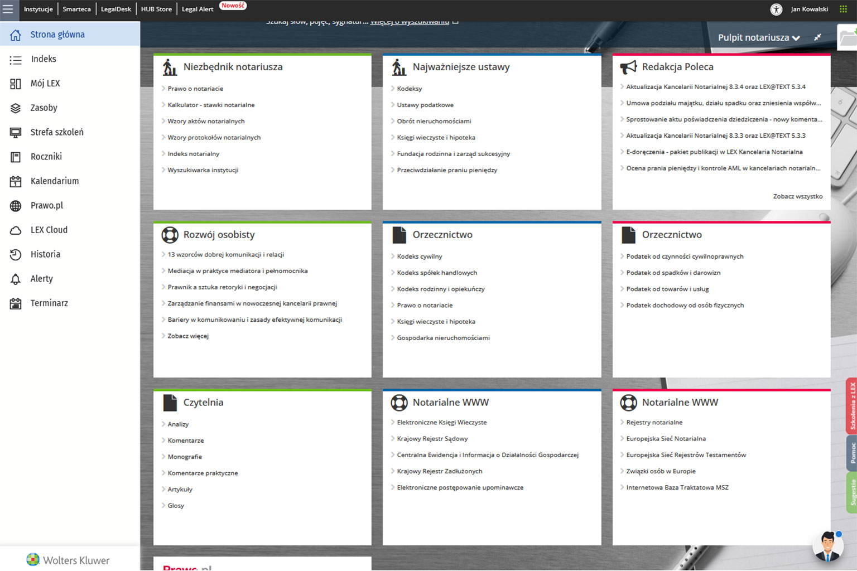The image size is (857, 571).
Task: Open HUB Store in the top bar
Action: pyautogui.click(x=156, y=9)
